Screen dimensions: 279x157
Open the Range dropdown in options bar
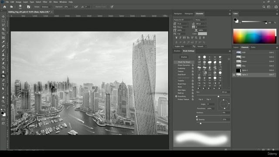[47, 7]
